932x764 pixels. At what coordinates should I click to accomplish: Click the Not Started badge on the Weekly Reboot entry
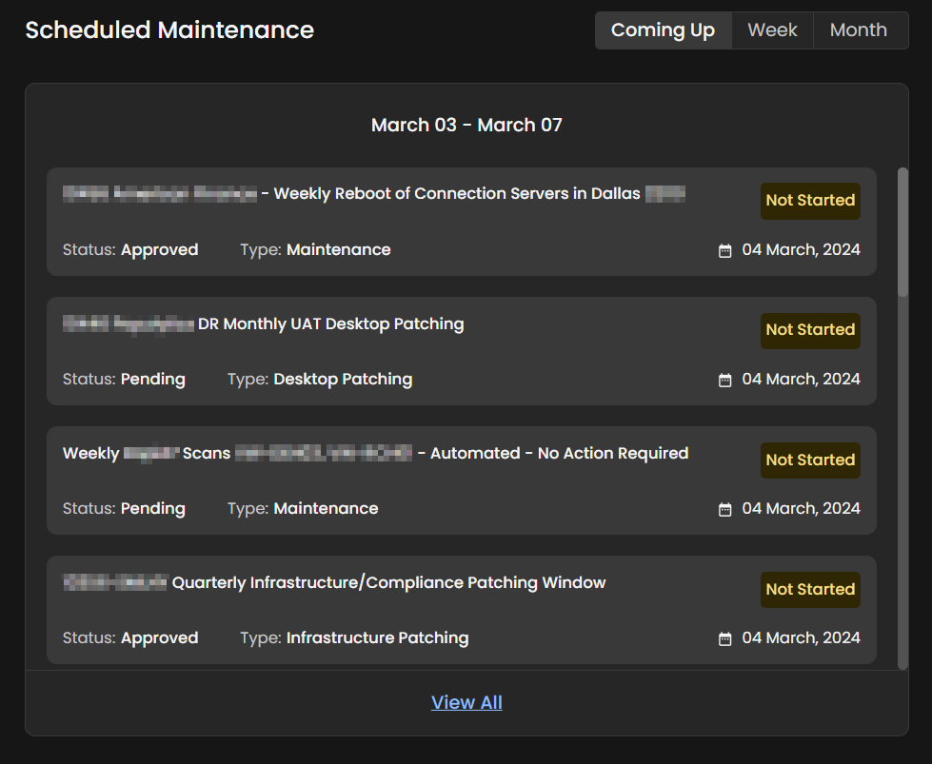[810, 201]
